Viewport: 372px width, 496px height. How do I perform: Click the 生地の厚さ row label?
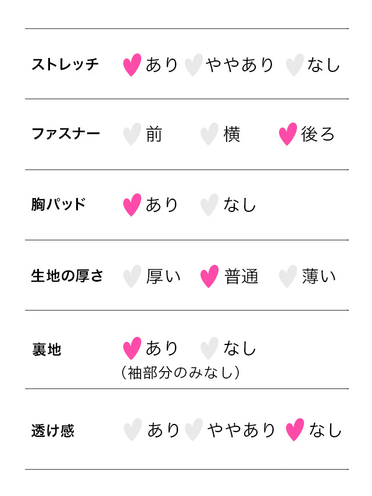click(x=67, y=276)
